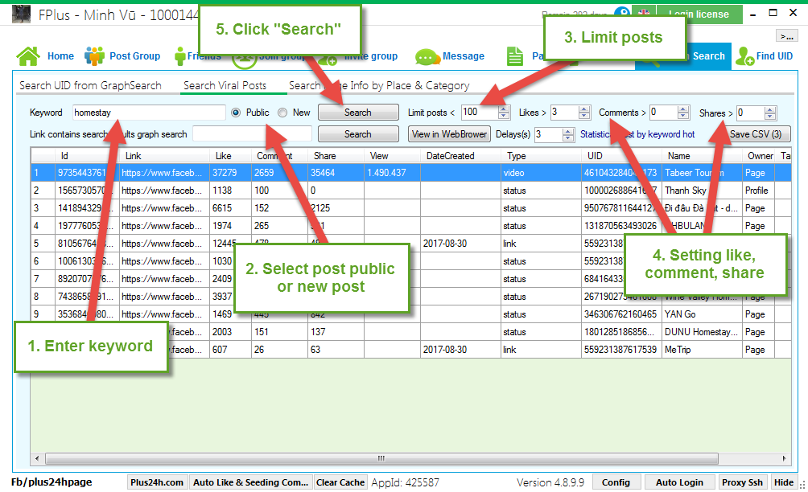Open the Info by Place & Category tab
Viewport: 808px width, 492px height.
pos(379,85)
